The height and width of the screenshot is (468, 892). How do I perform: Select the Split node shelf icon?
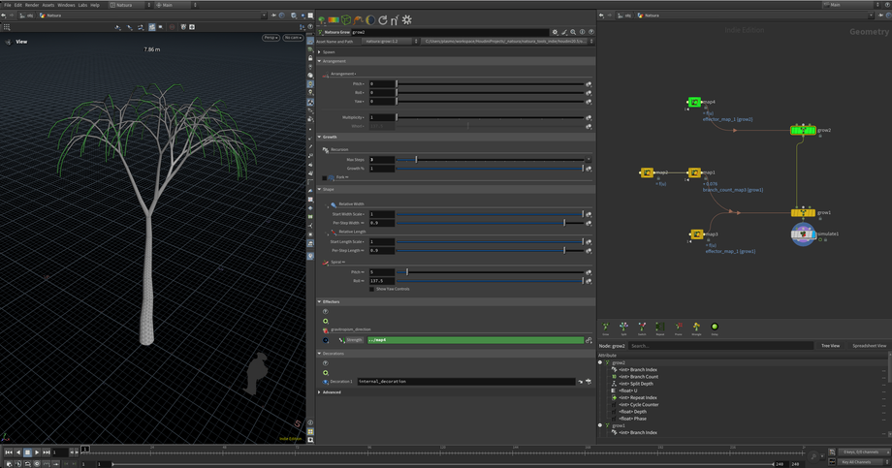623,328
